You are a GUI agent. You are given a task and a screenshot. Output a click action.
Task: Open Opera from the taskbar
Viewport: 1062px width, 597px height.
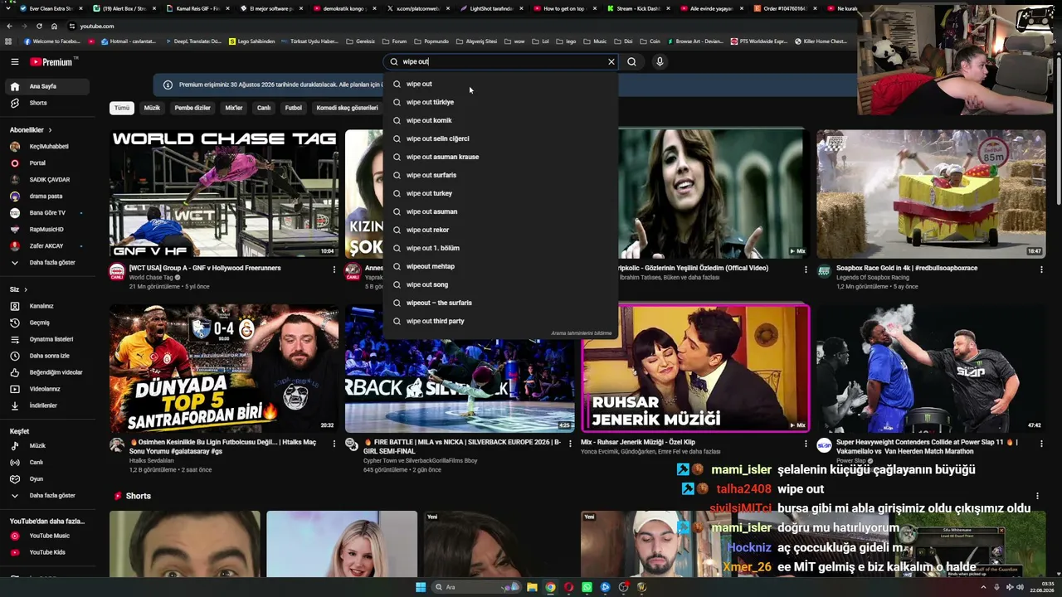568,587
